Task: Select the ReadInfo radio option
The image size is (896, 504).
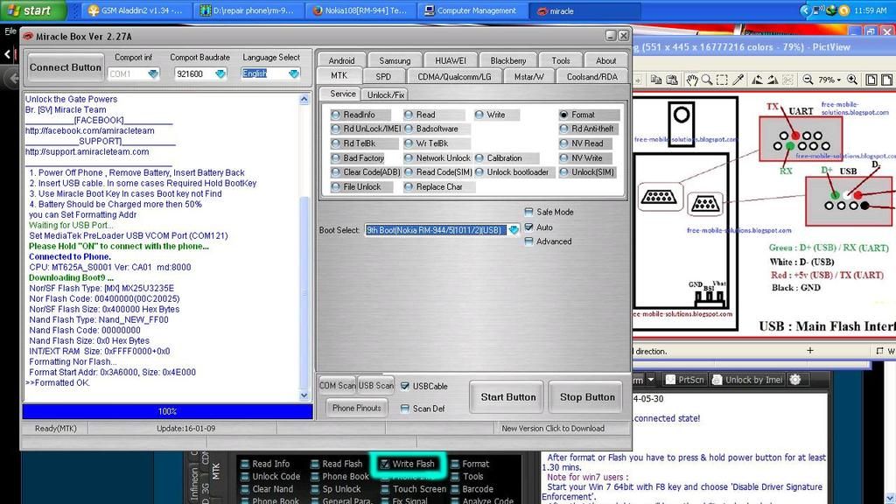Action: pos(336,115)
